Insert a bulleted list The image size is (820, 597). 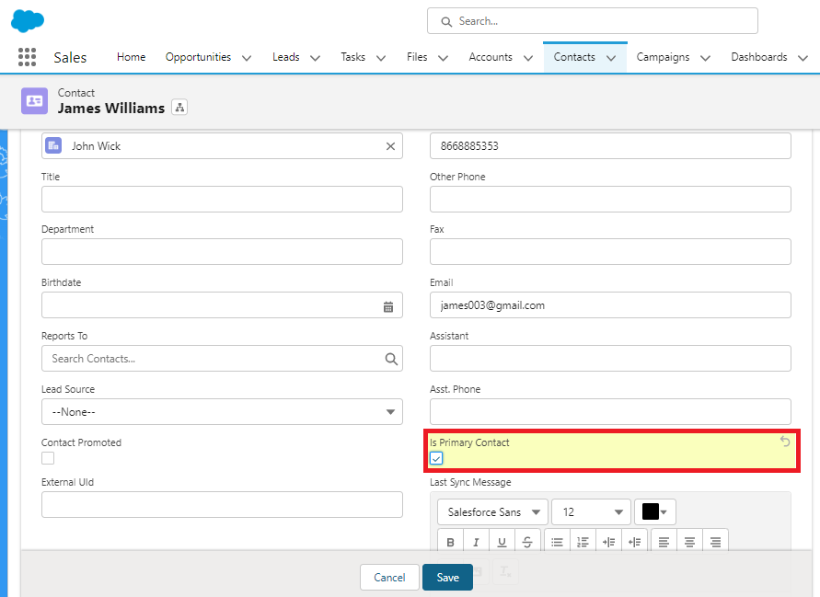click(x=557, y=542)
